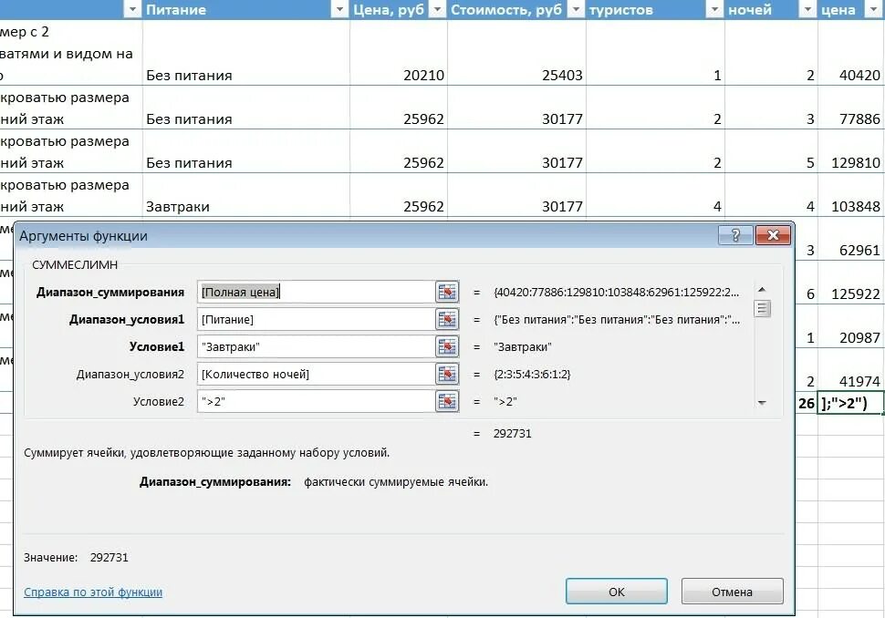885x618 pixels.
Task: Open filter dropdown of ночей column header
Action: point(808,10)
